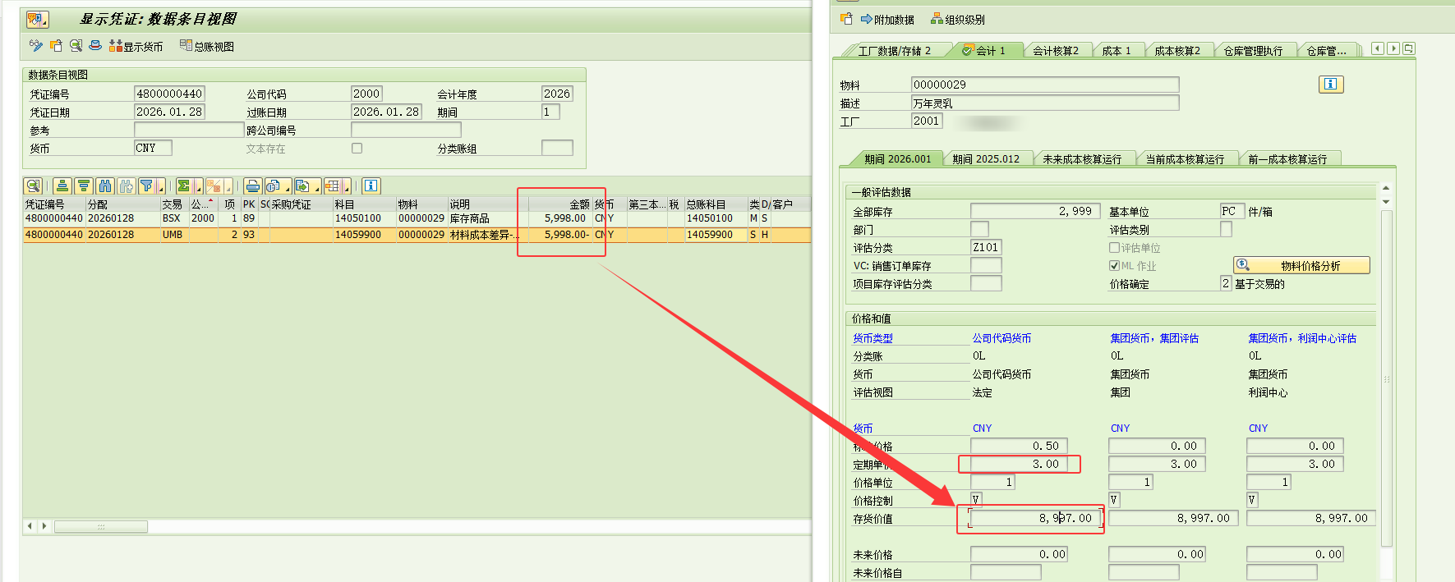
Task: Click the sort ascending icon in grid toolbar
Action: click(62, 186)
